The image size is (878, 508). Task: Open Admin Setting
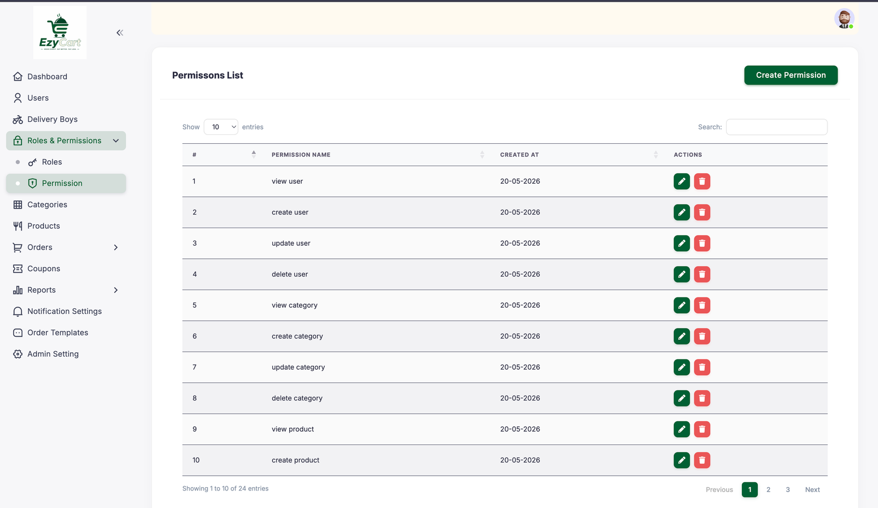(66, 354)
